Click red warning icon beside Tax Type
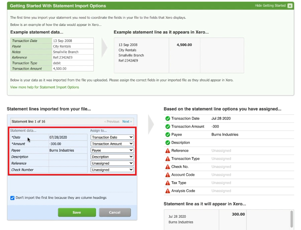This screenshot has height=230, width=301. [168, 183]
